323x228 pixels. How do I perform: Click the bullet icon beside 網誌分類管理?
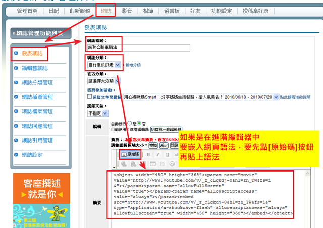(16, 82)
